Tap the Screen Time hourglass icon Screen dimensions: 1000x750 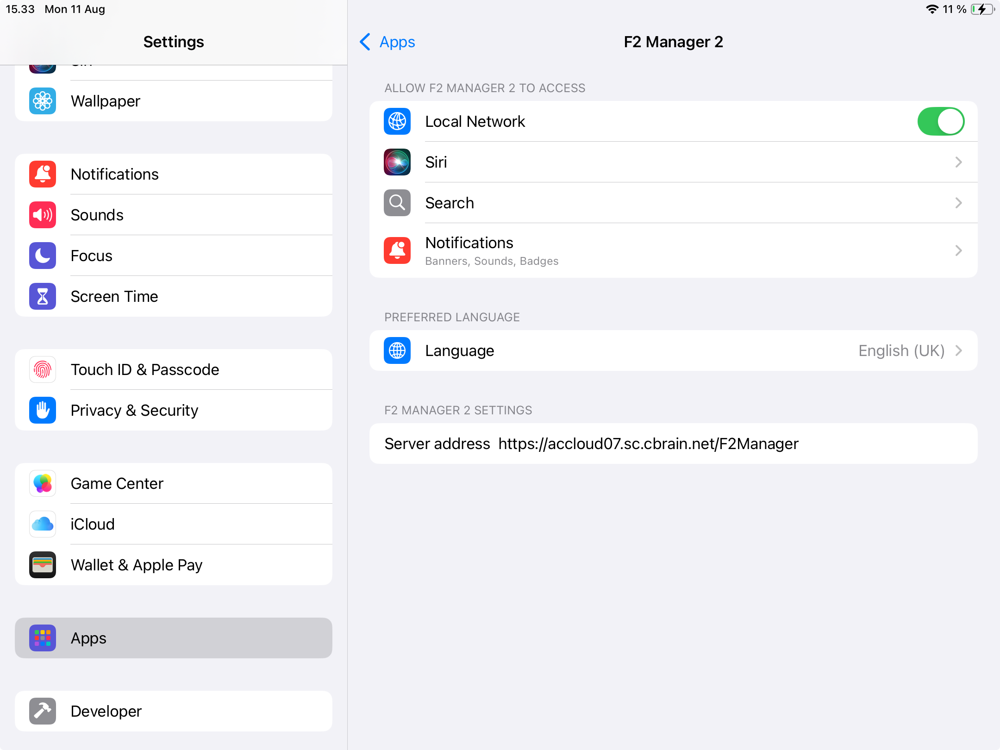click(43, 296)
